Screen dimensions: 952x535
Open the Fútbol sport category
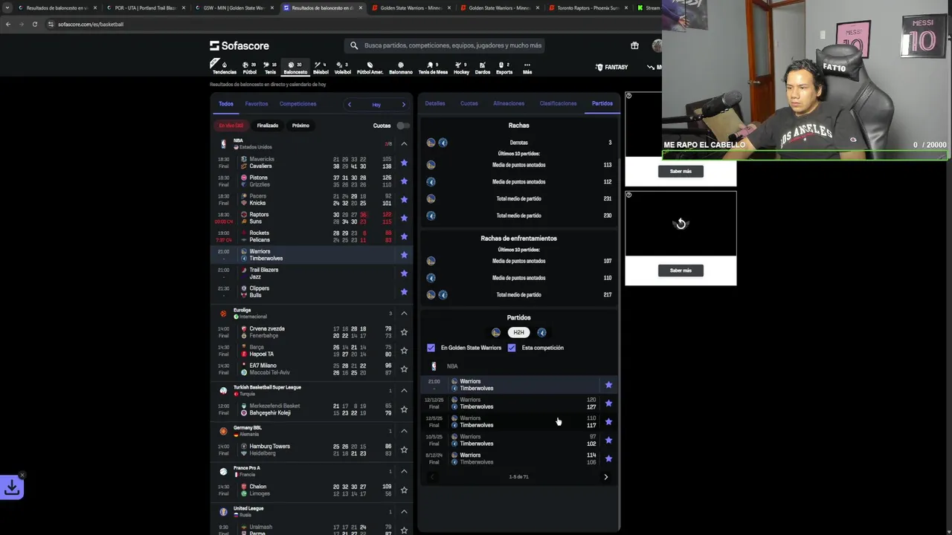(x=249, y=68)
